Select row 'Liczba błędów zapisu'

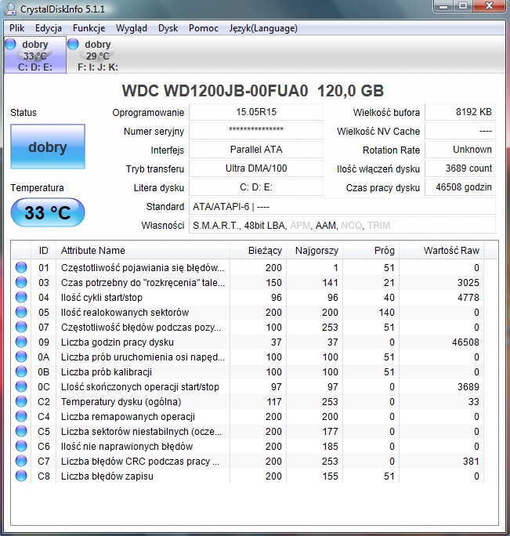coord(248,476)
